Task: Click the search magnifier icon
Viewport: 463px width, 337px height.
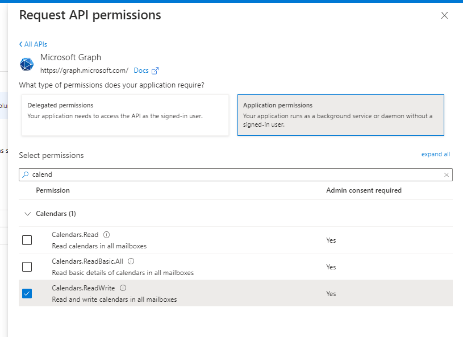Action: tap(26, 175)
